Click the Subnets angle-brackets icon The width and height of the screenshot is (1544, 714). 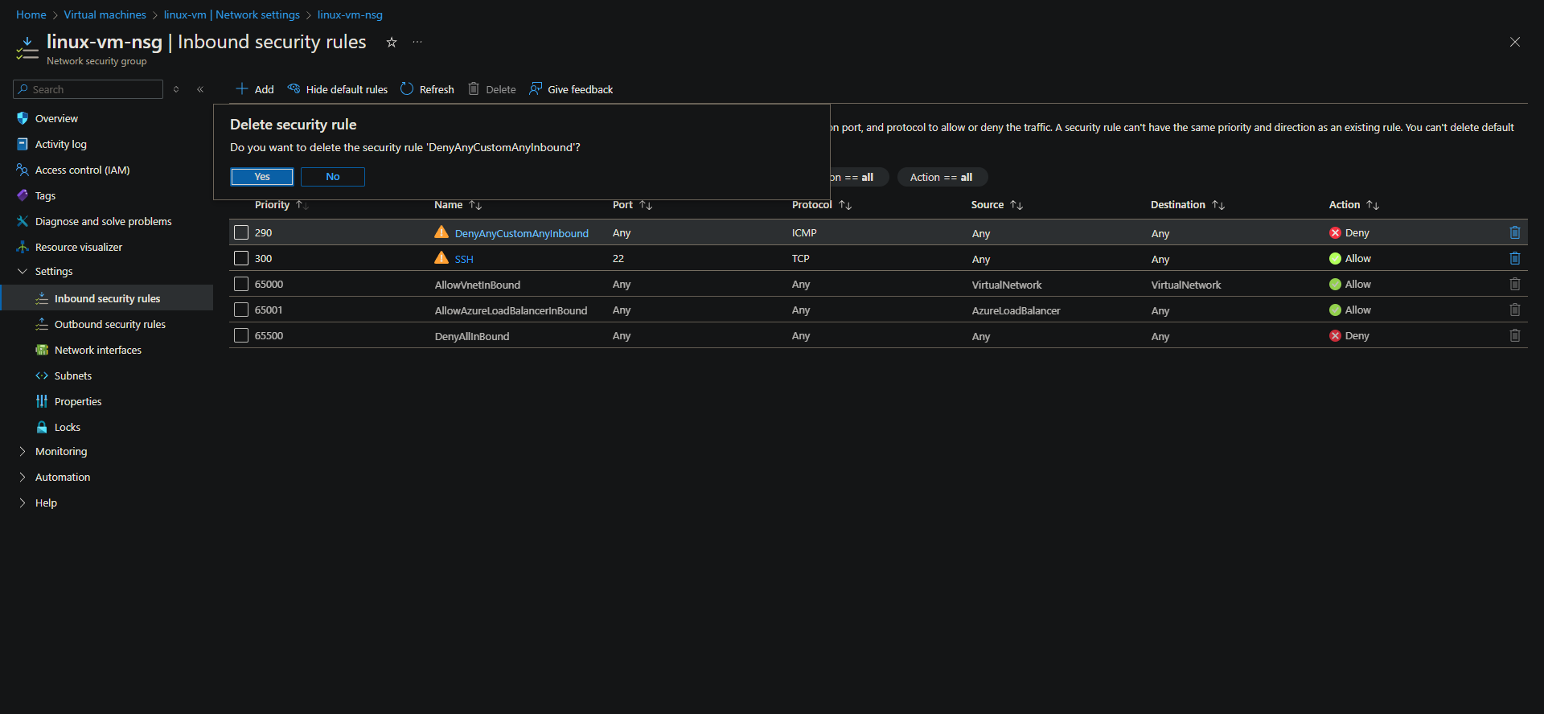tap(42, 376)
